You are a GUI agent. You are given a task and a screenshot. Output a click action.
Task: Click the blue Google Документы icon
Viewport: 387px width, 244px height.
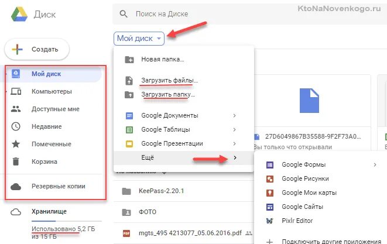point(129,115)
